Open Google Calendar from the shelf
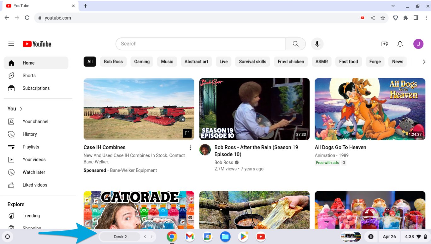 [x=207, y=236]
